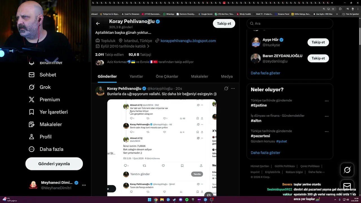
Task: Click the taskbar clock showing 10:39
Action: point(355,200)
